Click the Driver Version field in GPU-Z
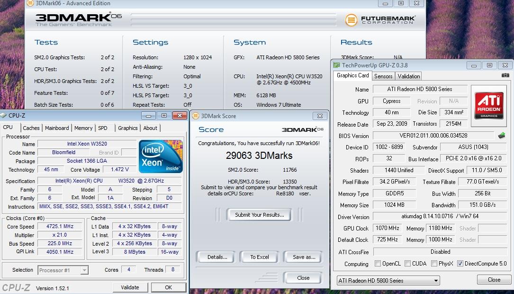 [440, 216]
